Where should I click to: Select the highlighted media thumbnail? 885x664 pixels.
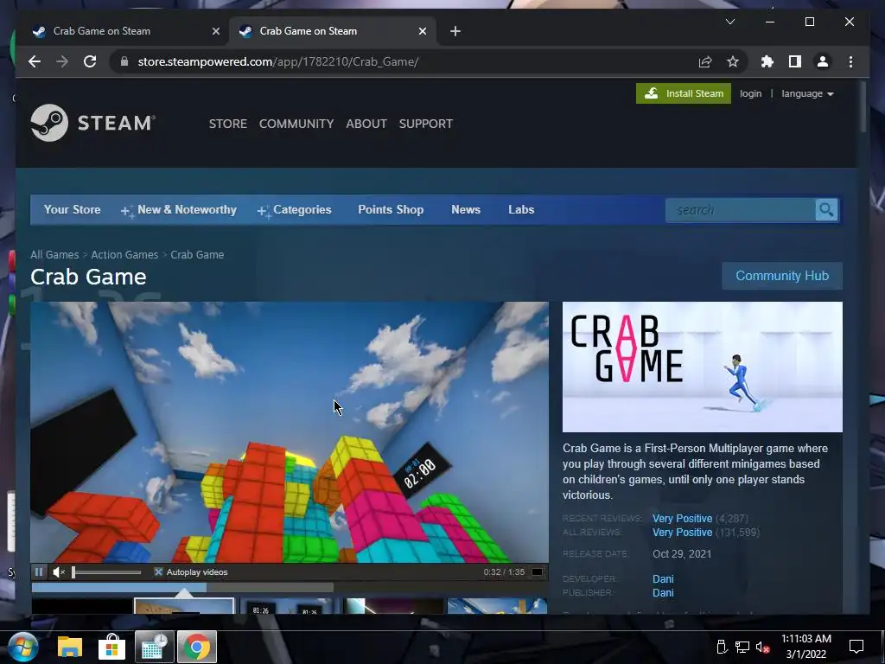coord(184,606)
